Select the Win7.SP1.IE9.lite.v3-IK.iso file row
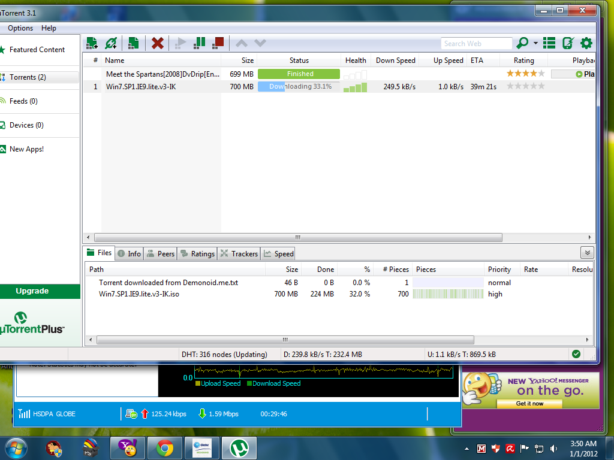 coord(339,293)
